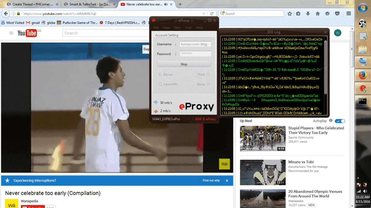Open gmail bookmark

point(33,23)
